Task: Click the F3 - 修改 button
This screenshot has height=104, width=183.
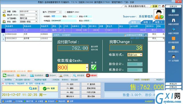Action: coord(70,84)
